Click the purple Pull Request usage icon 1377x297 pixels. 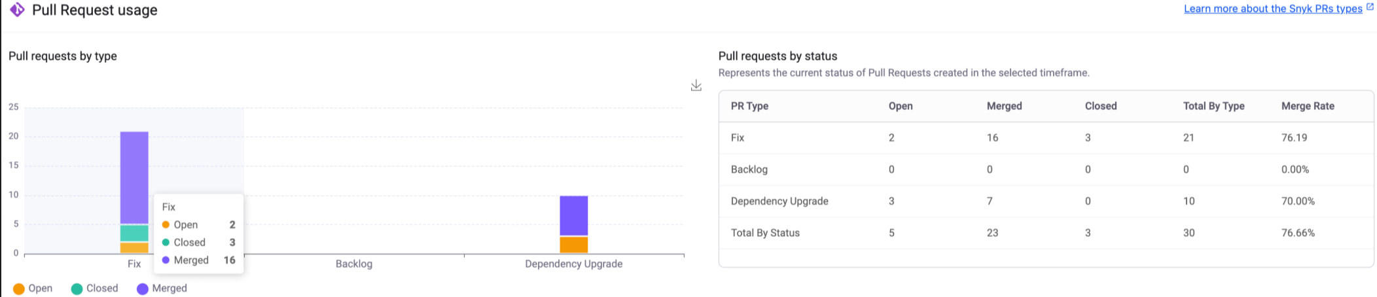[x=17, y=10]
